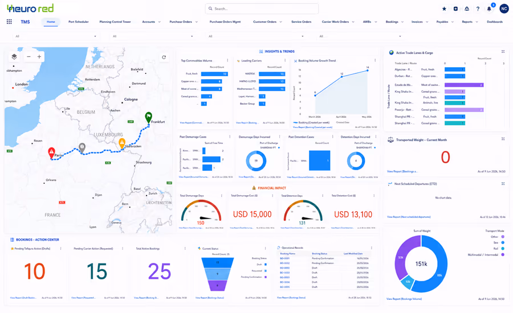Open the first All filter dropdown
The image size is (513, 313).
[x=56, y=36]
